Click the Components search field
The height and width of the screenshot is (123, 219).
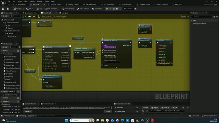pyautogui.click(x=15, y=16)
